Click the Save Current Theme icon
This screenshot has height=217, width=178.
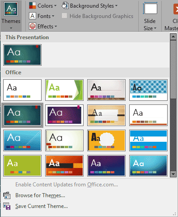pyautogui.click(x=7, y=206)
